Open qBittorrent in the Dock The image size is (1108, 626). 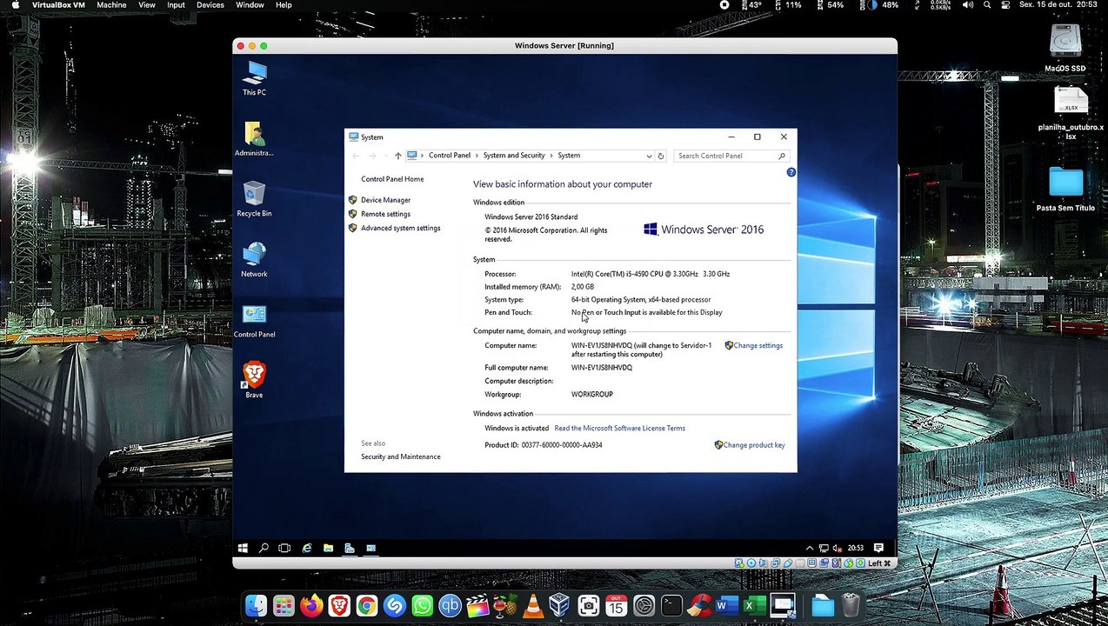(x=450, y=605)
